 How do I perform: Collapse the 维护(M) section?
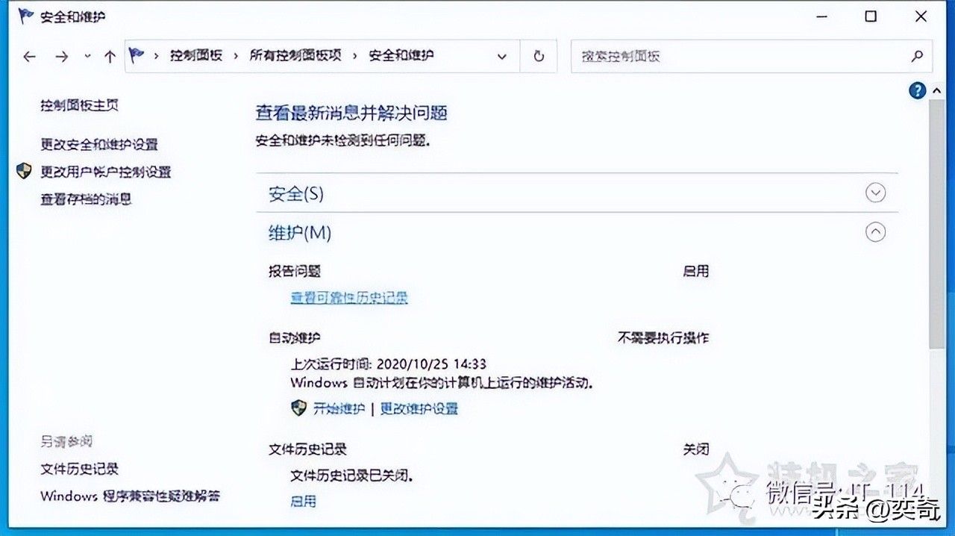click(x=875, y=232)
